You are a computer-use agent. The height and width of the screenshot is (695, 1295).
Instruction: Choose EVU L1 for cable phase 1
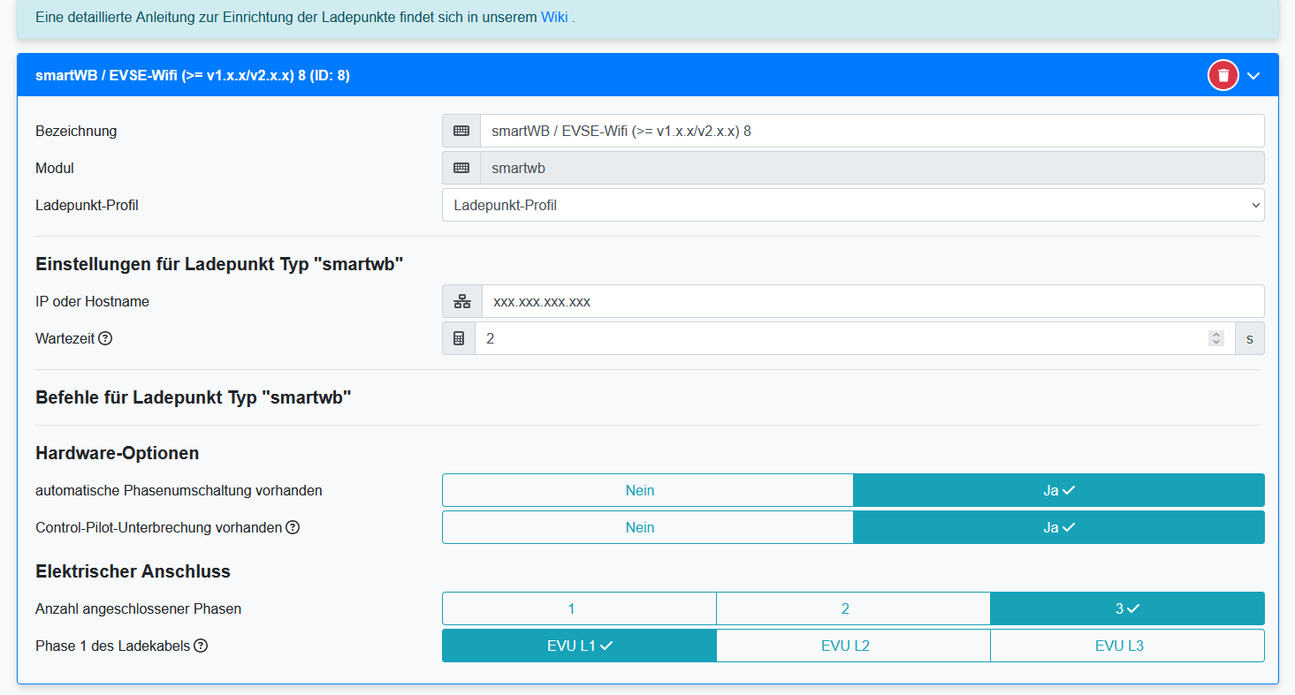point(579,646)
